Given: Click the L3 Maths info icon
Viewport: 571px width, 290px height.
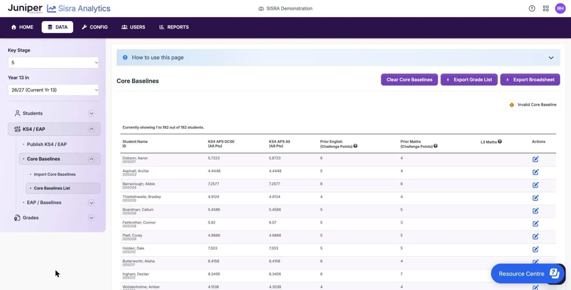Looking at the screenshot, I should [x=500, y=142].
